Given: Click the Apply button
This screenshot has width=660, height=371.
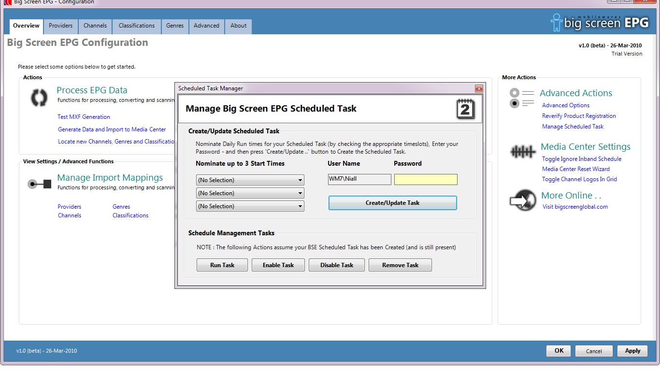Looking at the screenshot, I should point(633,351).
